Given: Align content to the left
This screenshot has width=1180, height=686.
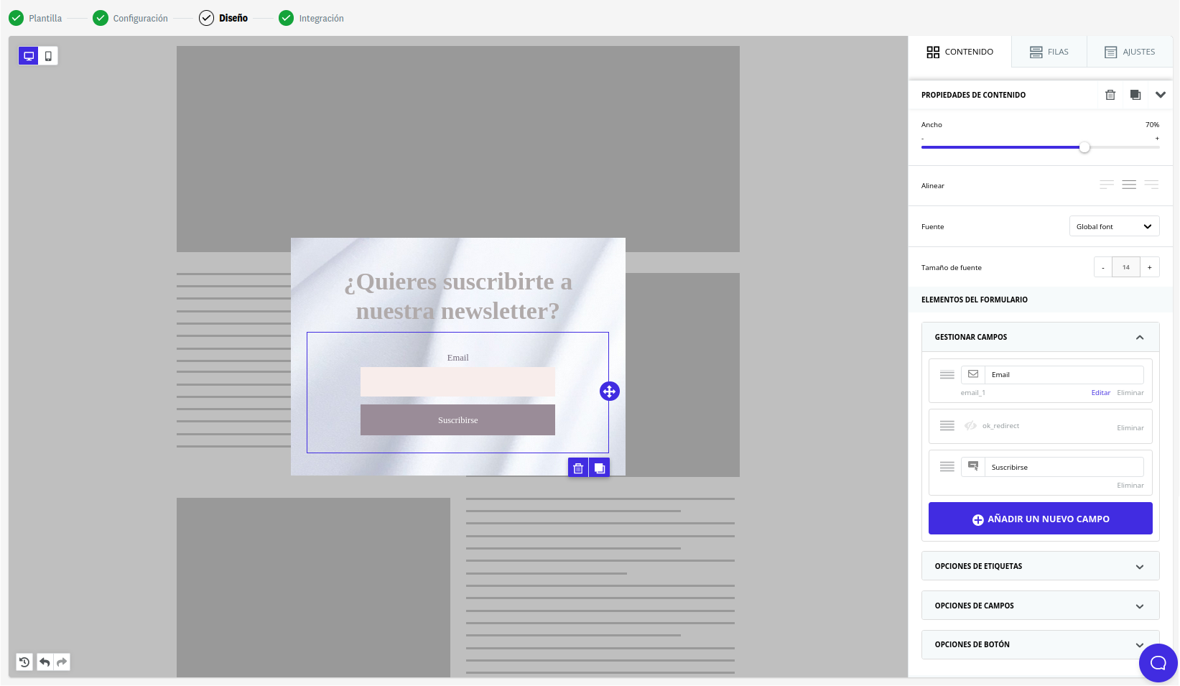Looking at the screenshot, I should (x=1107, y=185).
